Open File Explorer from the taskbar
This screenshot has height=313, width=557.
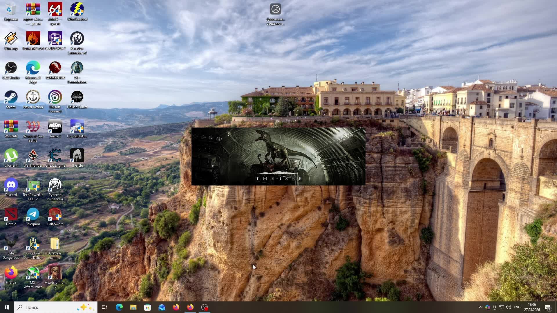point(133,307)
